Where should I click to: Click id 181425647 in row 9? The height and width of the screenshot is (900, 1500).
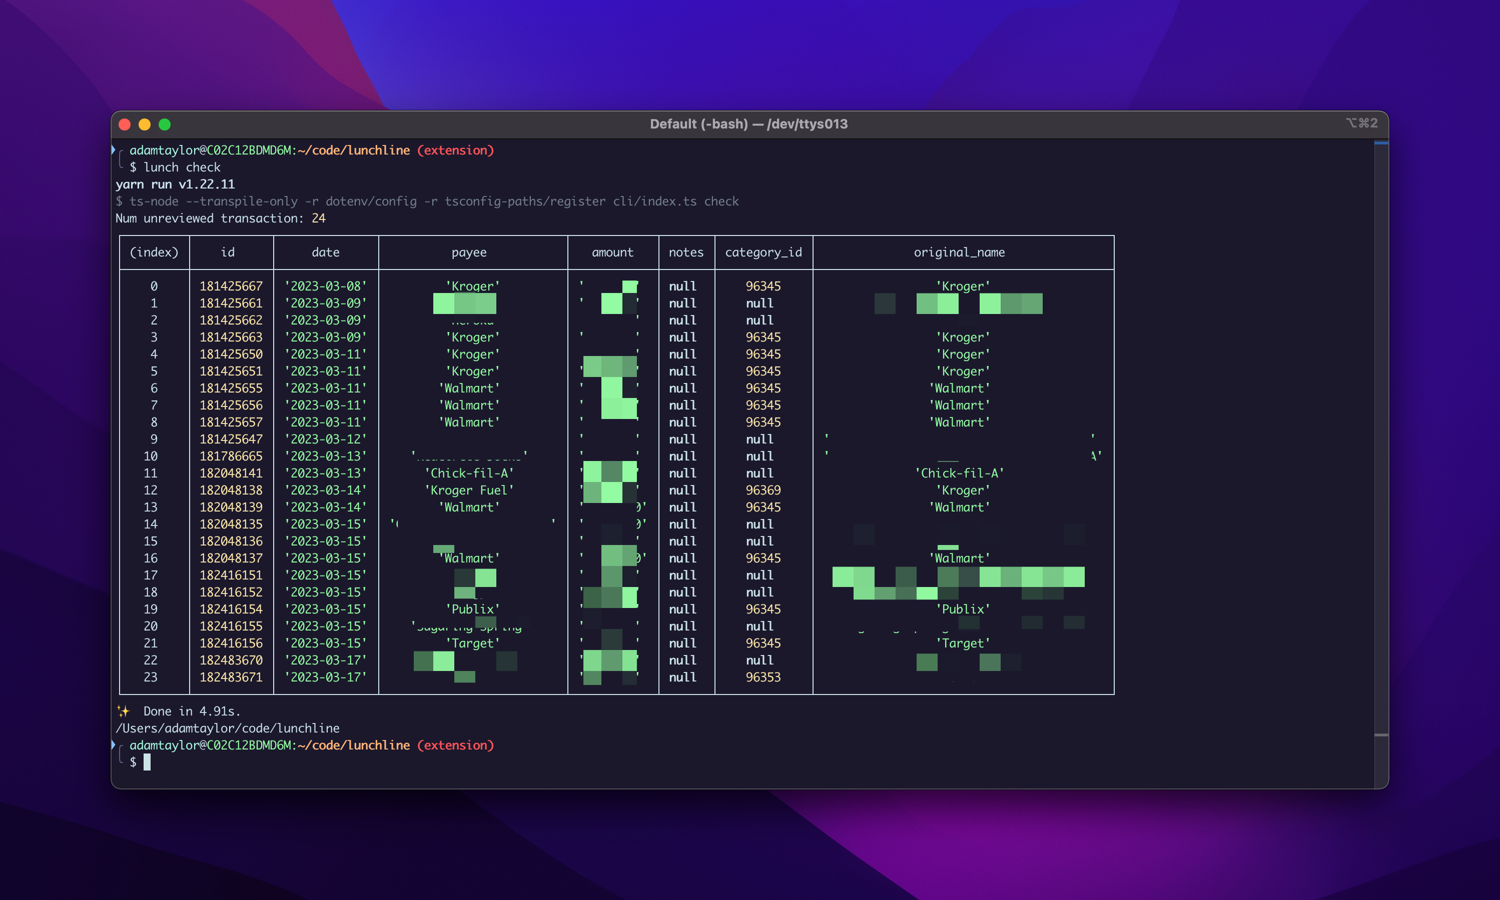[x=231, y=439]
